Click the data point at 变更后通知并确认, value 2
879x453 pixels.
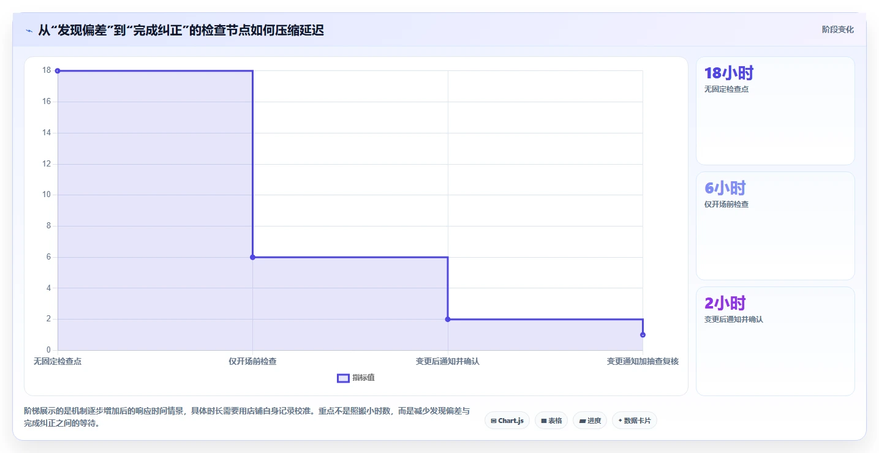448,319
